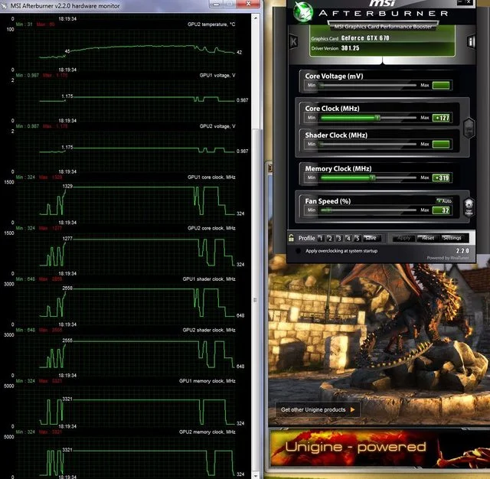The width and height of the screenshot is (490, 479).
Task: Click the Shader Clock value field
Action: (x=441, y=145)
